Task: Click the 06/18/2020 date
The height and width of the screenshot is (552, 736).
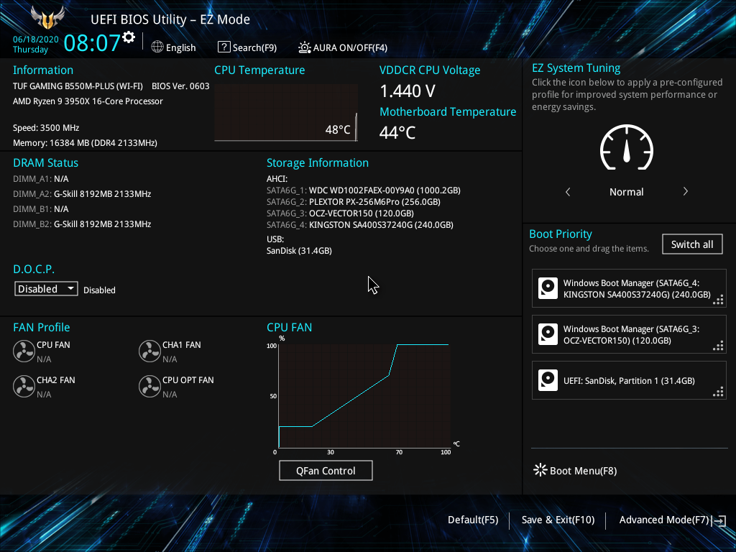Action: click(x=36, y=40)
